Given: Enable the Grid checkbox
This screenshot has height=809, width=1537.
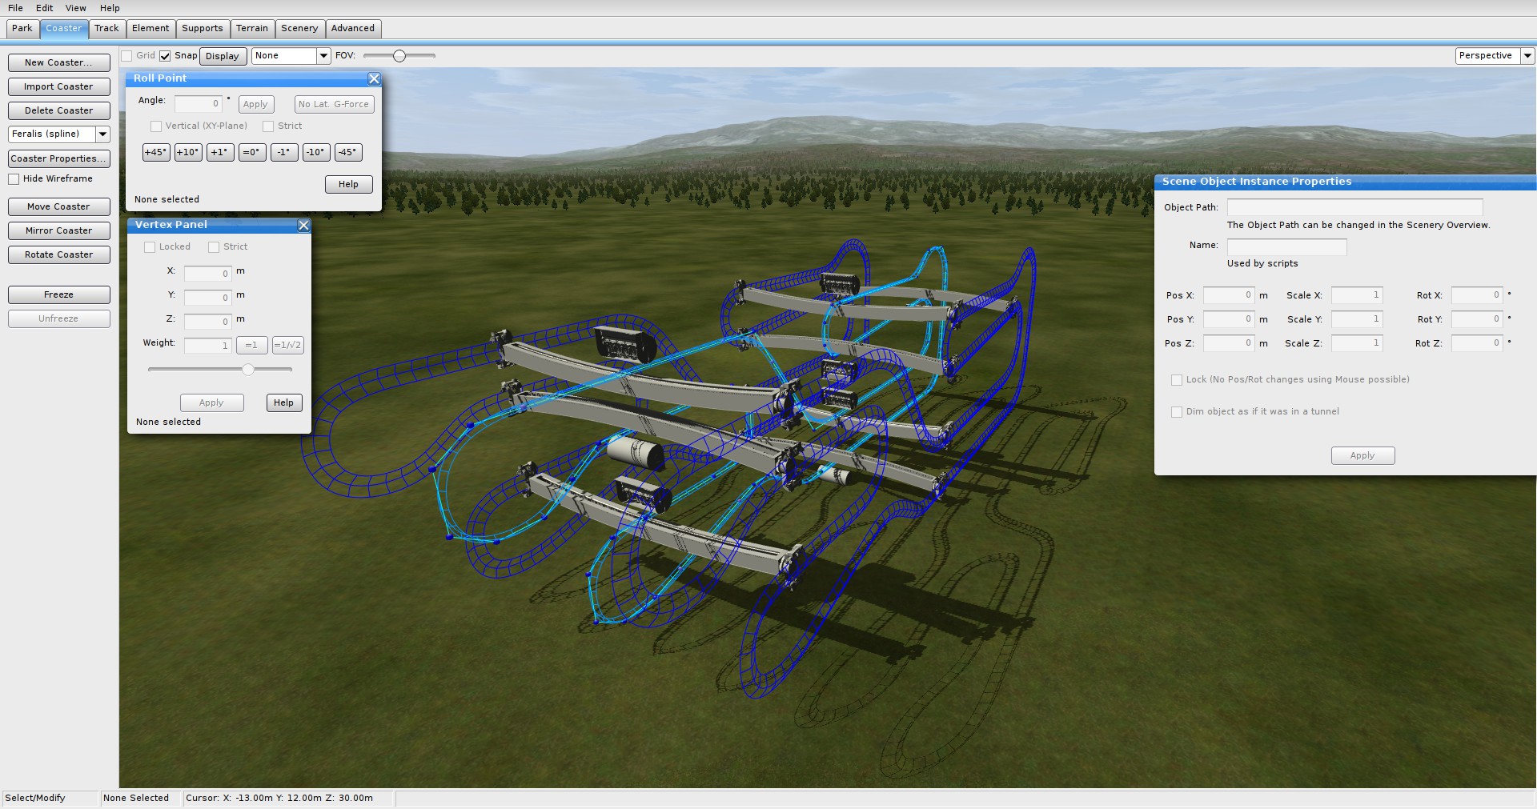Looking at the screenshot, I should (127, 56).
